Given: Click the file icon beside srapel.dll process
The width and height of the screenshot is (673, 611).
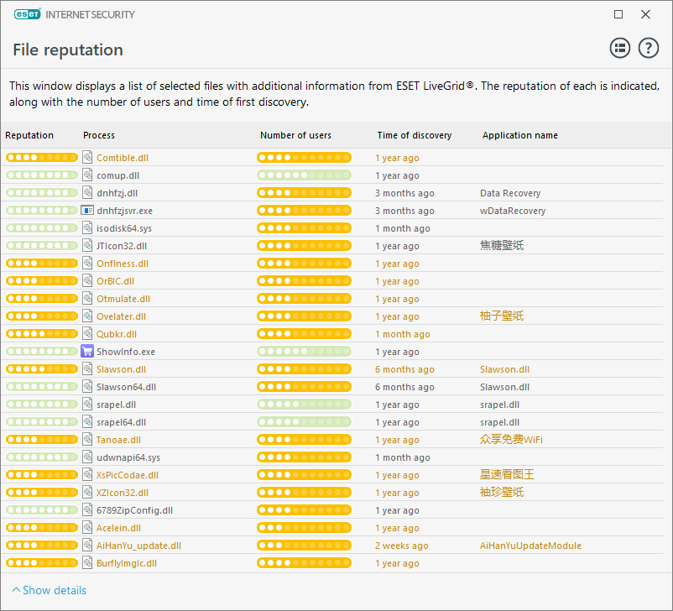Looking at the screenshot, I should (x=87, y=404).
